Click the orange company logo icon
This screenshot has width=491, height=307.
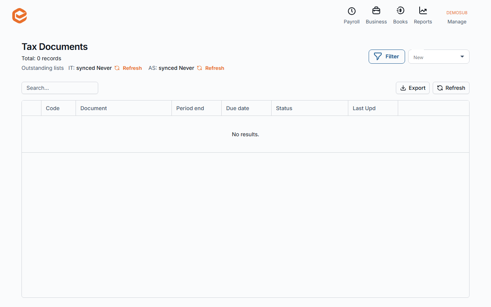click(20, 16)
